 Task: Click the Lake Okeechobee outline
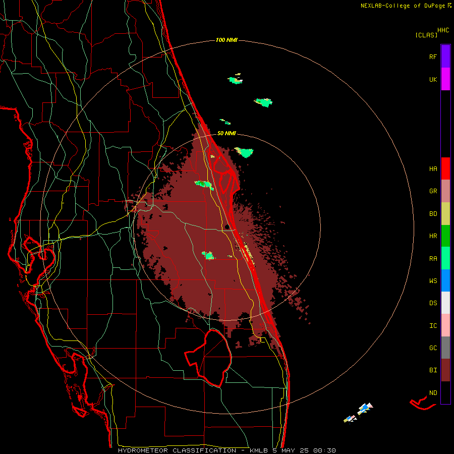pyautogui.click(x=208, y=358)
